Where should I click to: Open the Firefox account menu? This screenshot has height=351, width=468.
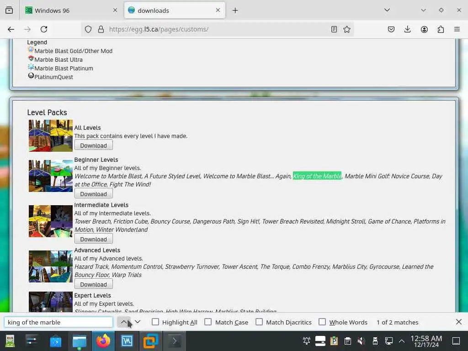pos(424,29)
